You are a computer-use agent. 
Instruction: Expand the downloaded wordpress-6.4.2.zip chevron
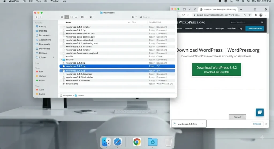(x=203, y=124)
